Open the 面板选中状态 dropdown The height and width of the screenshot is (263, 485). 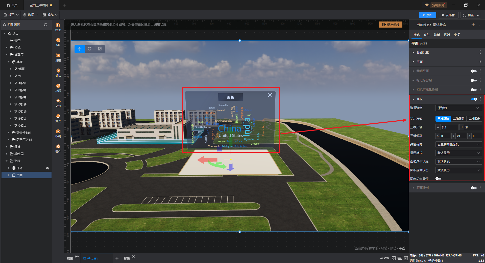459,162
